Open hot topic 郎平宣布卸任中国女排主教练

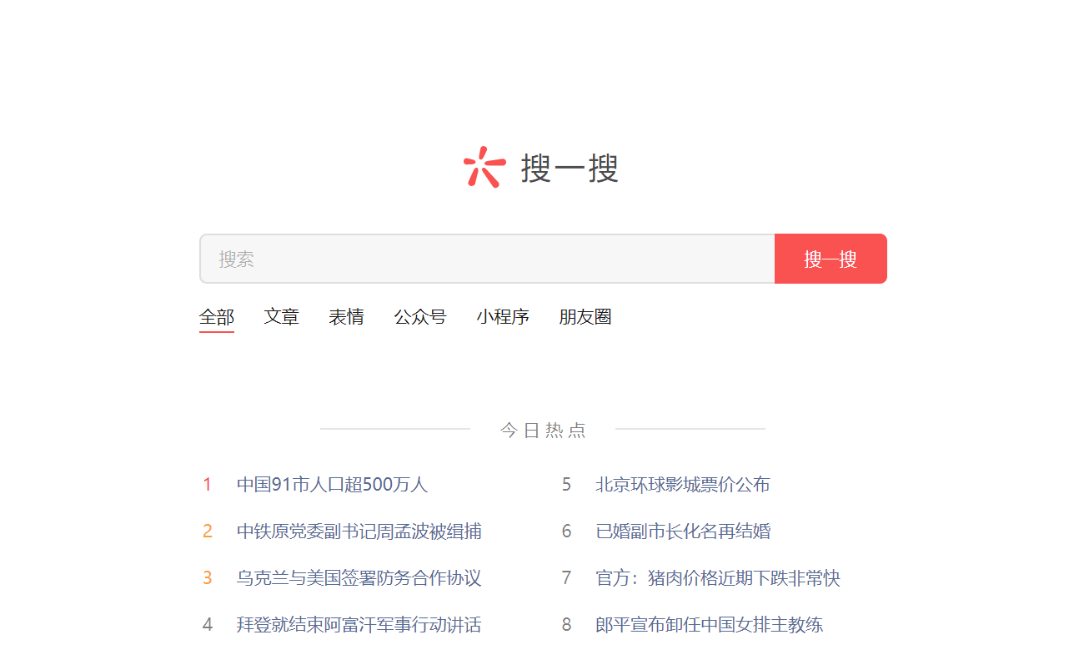[710, 625]
